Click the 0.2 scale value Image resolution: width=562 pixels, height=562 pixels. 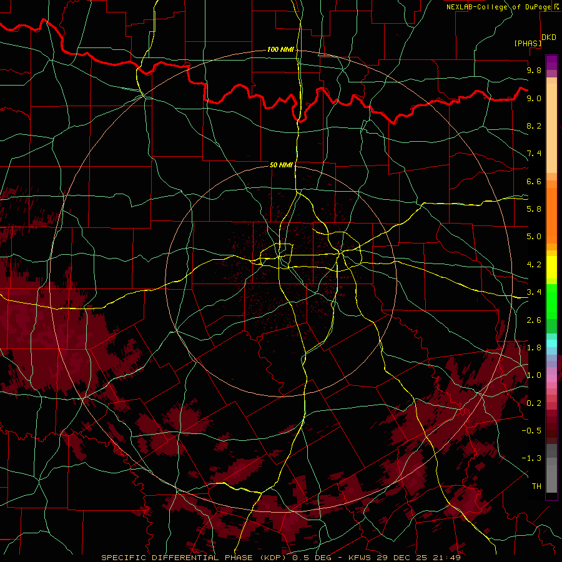(534, 403)
